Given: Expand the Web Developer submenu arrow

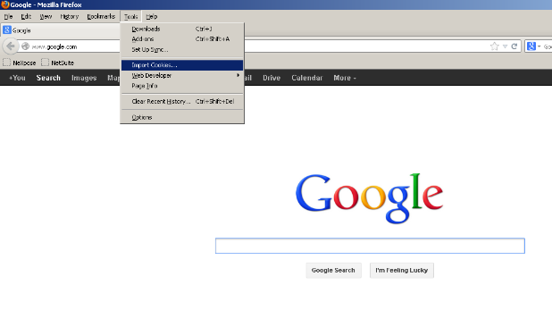Looking at the screenshot, I should [238, 75].
